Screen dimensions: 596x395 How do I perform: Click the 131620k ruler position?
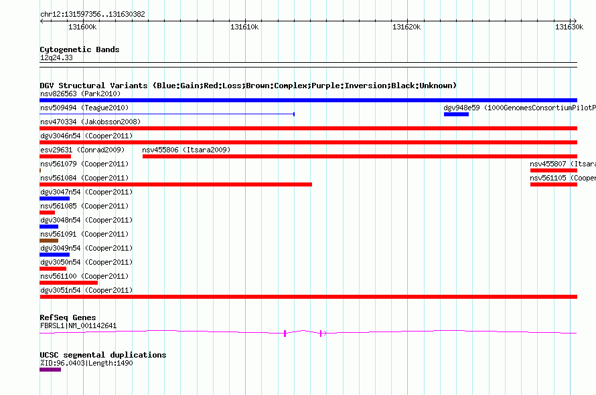point(406,27)
